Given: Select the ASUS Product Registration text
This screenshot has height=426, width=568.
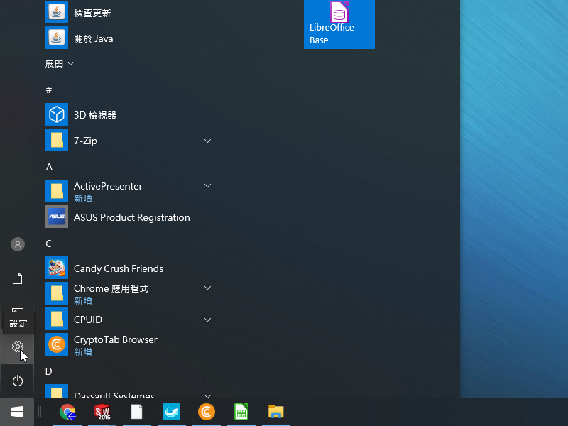Looking at the screenshot, I should pyautogui.click(x=132, y=217).
